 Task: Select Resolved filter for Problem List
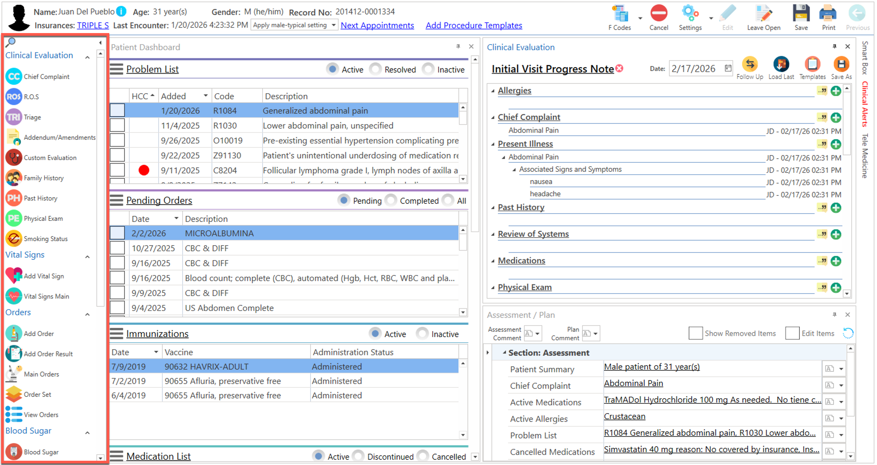tap(375, 69)
